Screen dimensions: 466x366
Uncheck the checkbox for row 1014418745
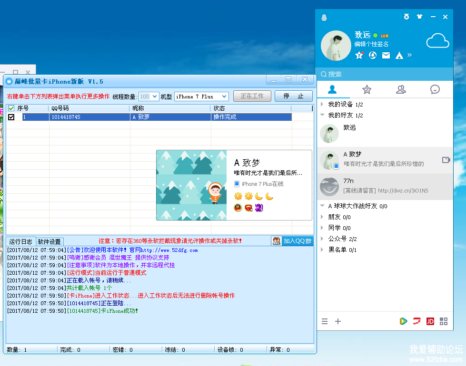[x=11, y=117]
